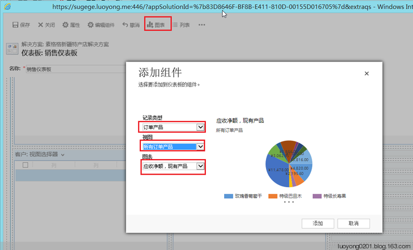Screen dimensions: 413x250
Task: Click the dashboard icon beside 仪表板 title
Action: (12, 49)
